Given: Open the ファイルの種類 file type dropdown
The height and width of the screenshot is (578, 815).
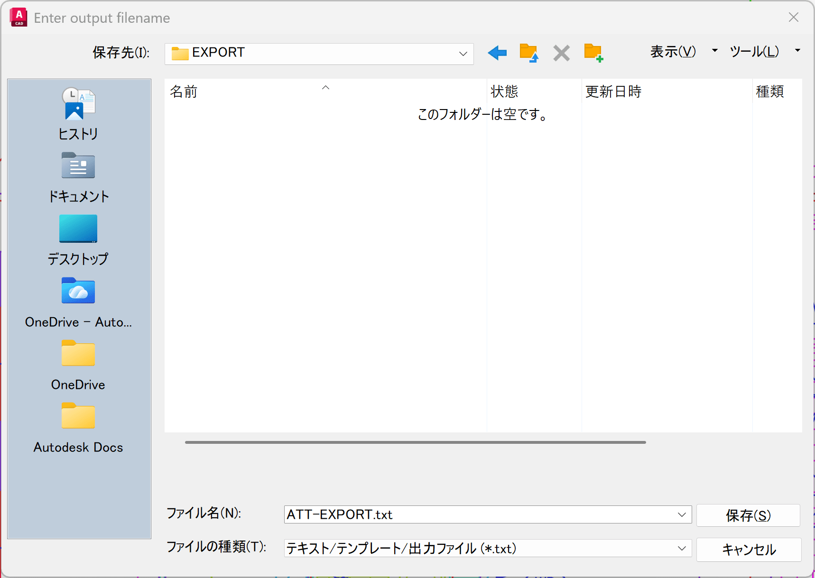Looking at the screenshot, I should coord(682,549).
